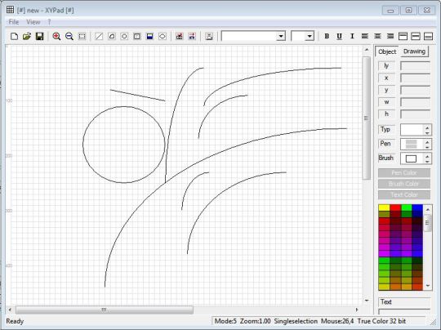This screenshot has height=330, width=441.
Task: Click the Typ spinner box
Action: click(x=416, y=130)
